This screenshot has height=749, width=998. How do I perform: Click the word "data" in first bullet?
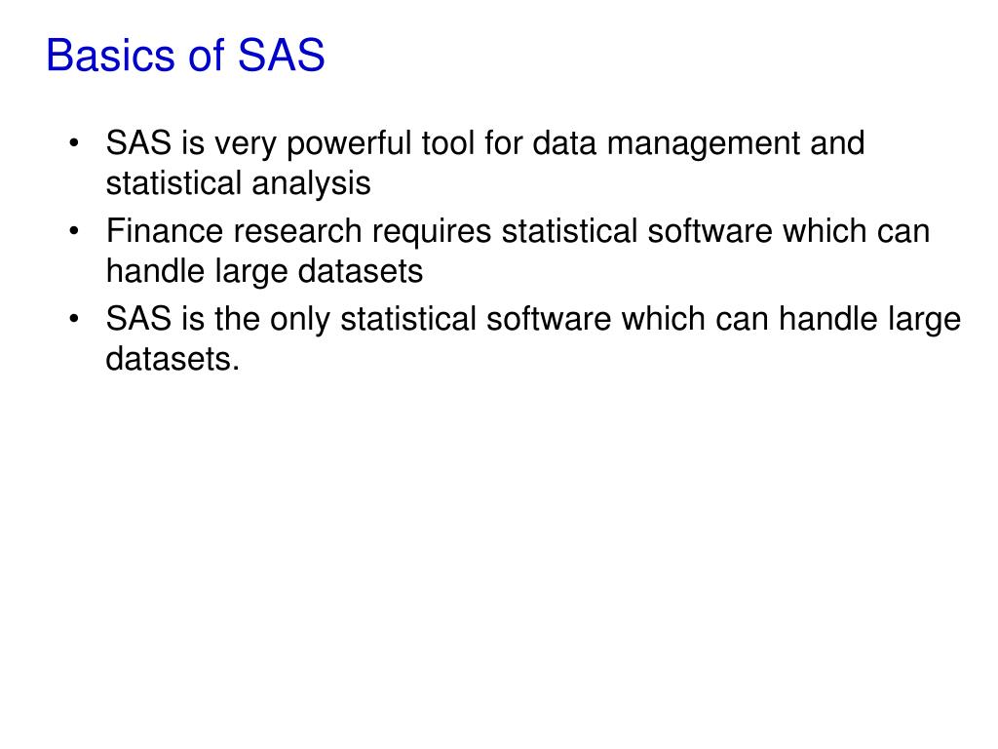[x=565, y=144]
